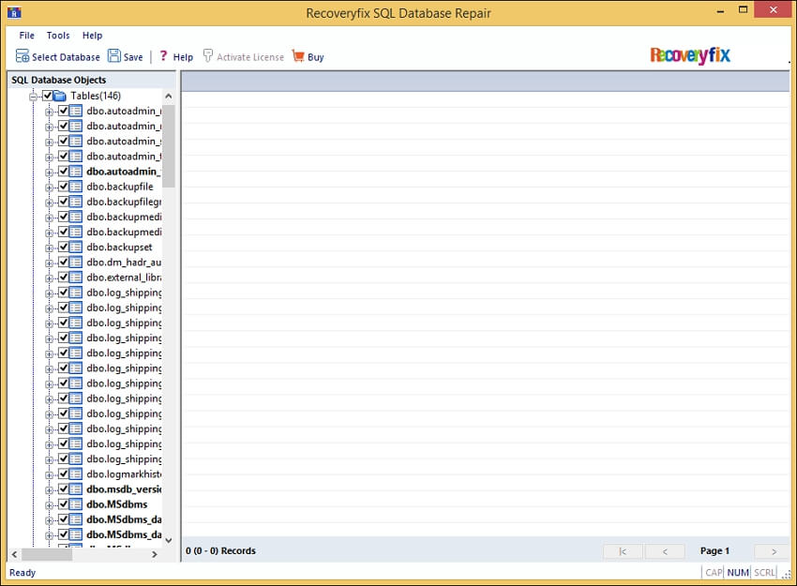Click the Recoveryfix logo
The image size is (797, 586).
click(690, 55)
